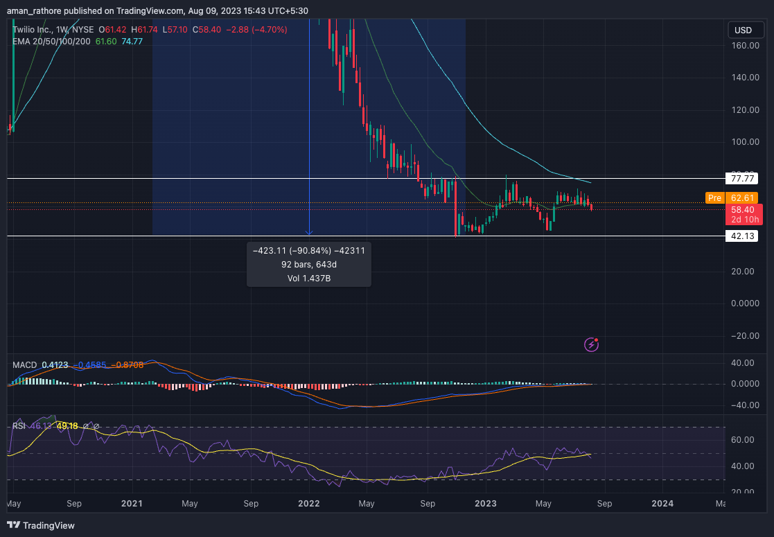Click the 160.00 price axis label
Image resolution: width=774 pixels, height=537 pixels.
[x=745, y=46]
